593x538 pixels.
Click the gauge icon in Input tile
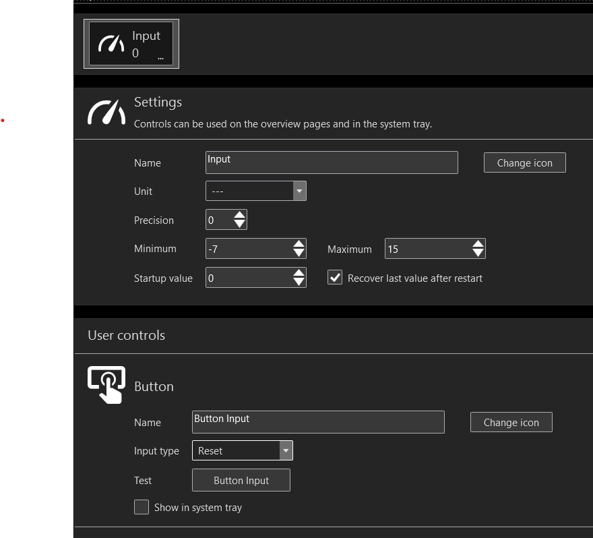[x=111, y=44]
